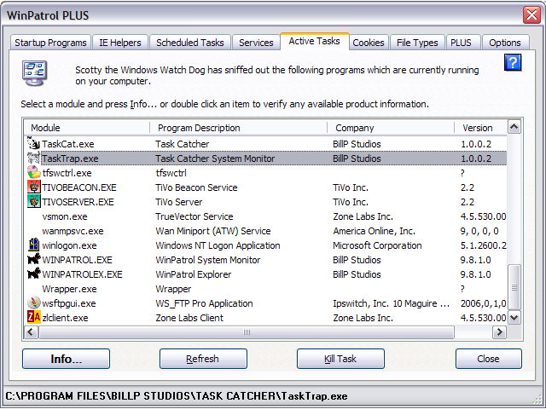This screenshot has width=546, height=409.
Task: Click the wsftpgui.exe WS_FTP icon
Action: pos(33,303)
